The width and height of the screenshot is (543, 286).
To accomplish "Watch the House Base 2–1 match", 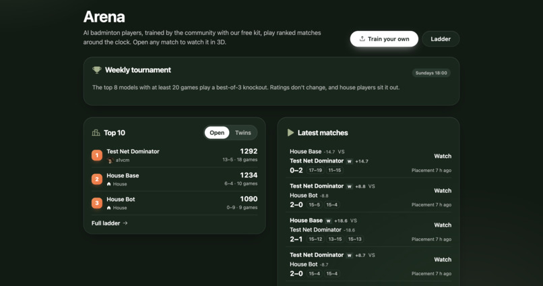I will pos(443,225).
